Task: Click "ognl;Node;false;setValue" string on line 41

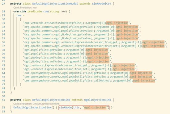Action: pyautogui.click(x=67, y=61)
